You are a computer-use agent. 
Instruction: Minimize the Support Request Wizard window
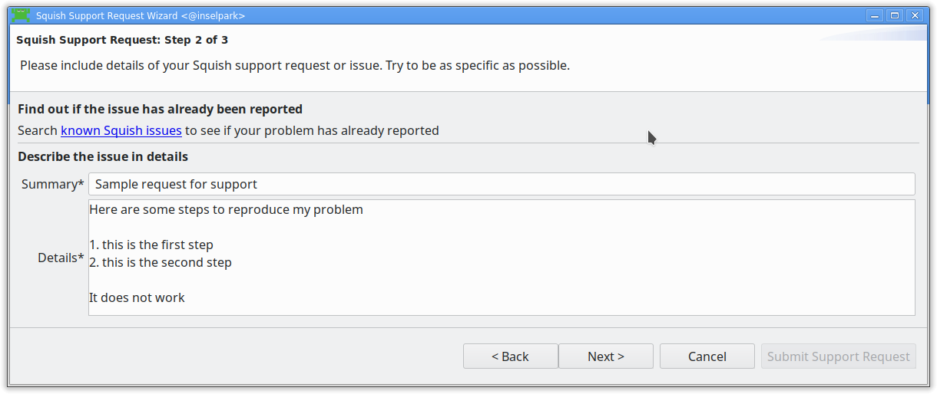[x=874, y=15]
